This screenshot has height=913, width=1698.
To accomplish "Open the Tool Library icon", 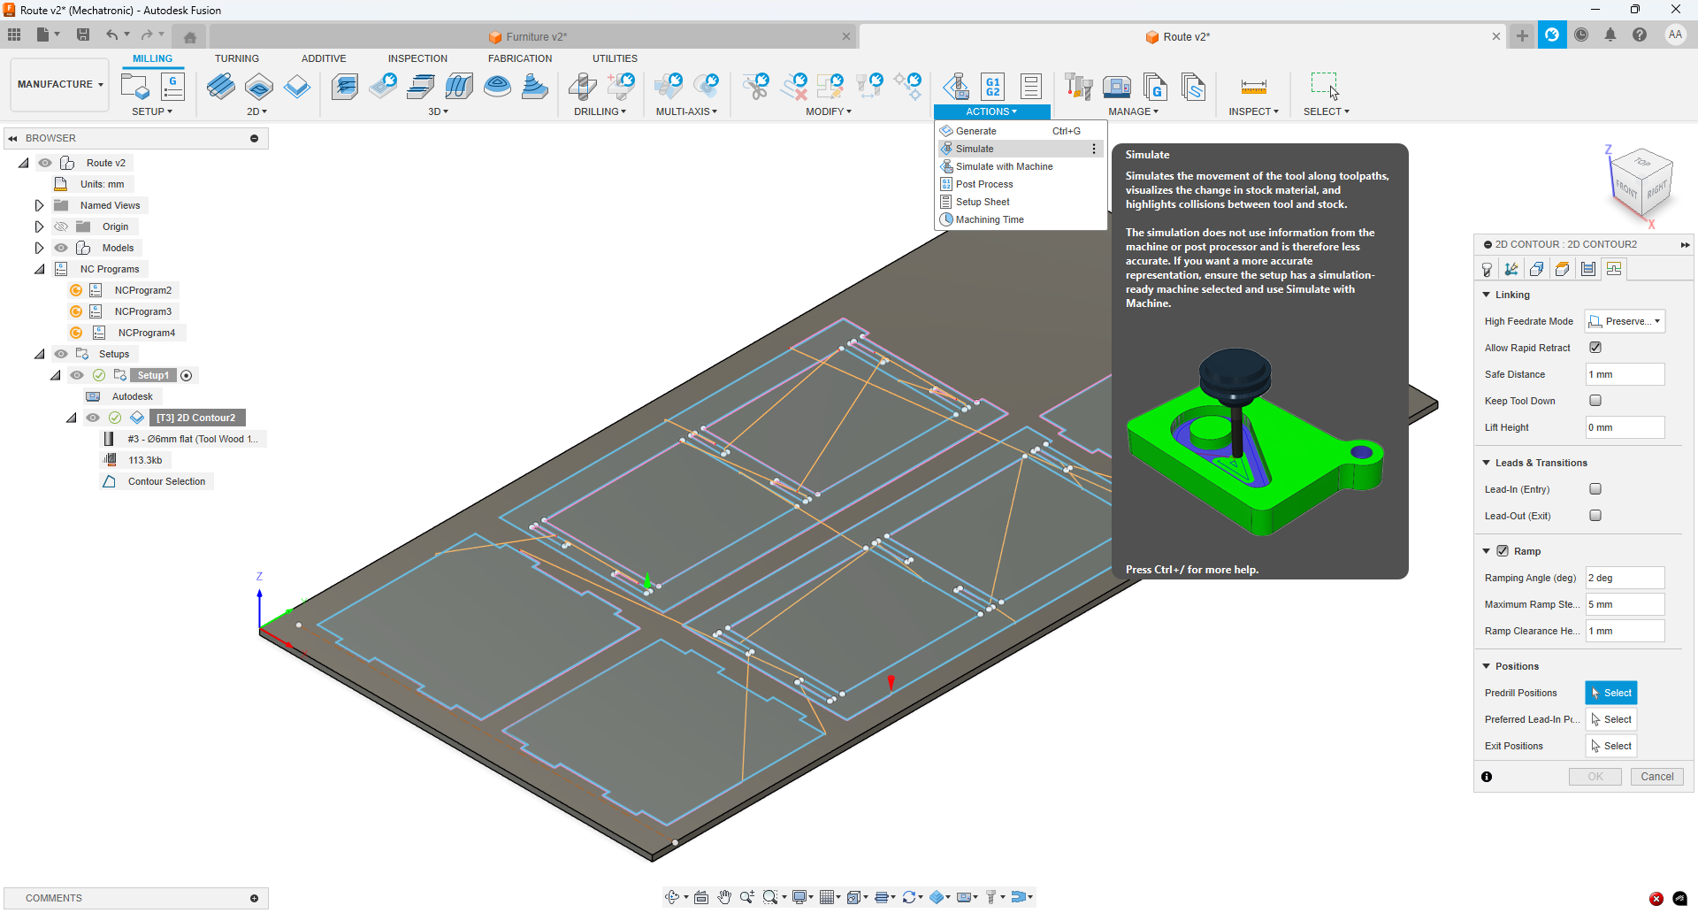I will [x=1079, y=87].
